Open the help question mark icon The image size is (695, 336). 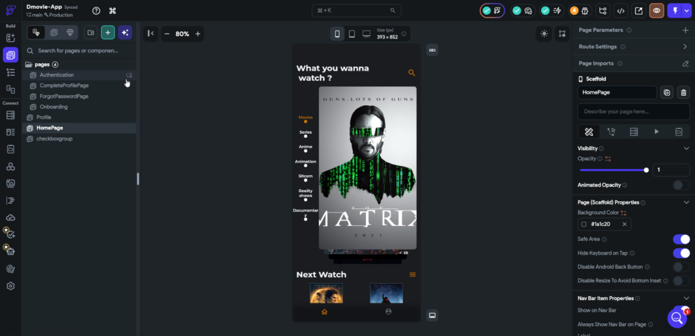(x=96, y=11)
